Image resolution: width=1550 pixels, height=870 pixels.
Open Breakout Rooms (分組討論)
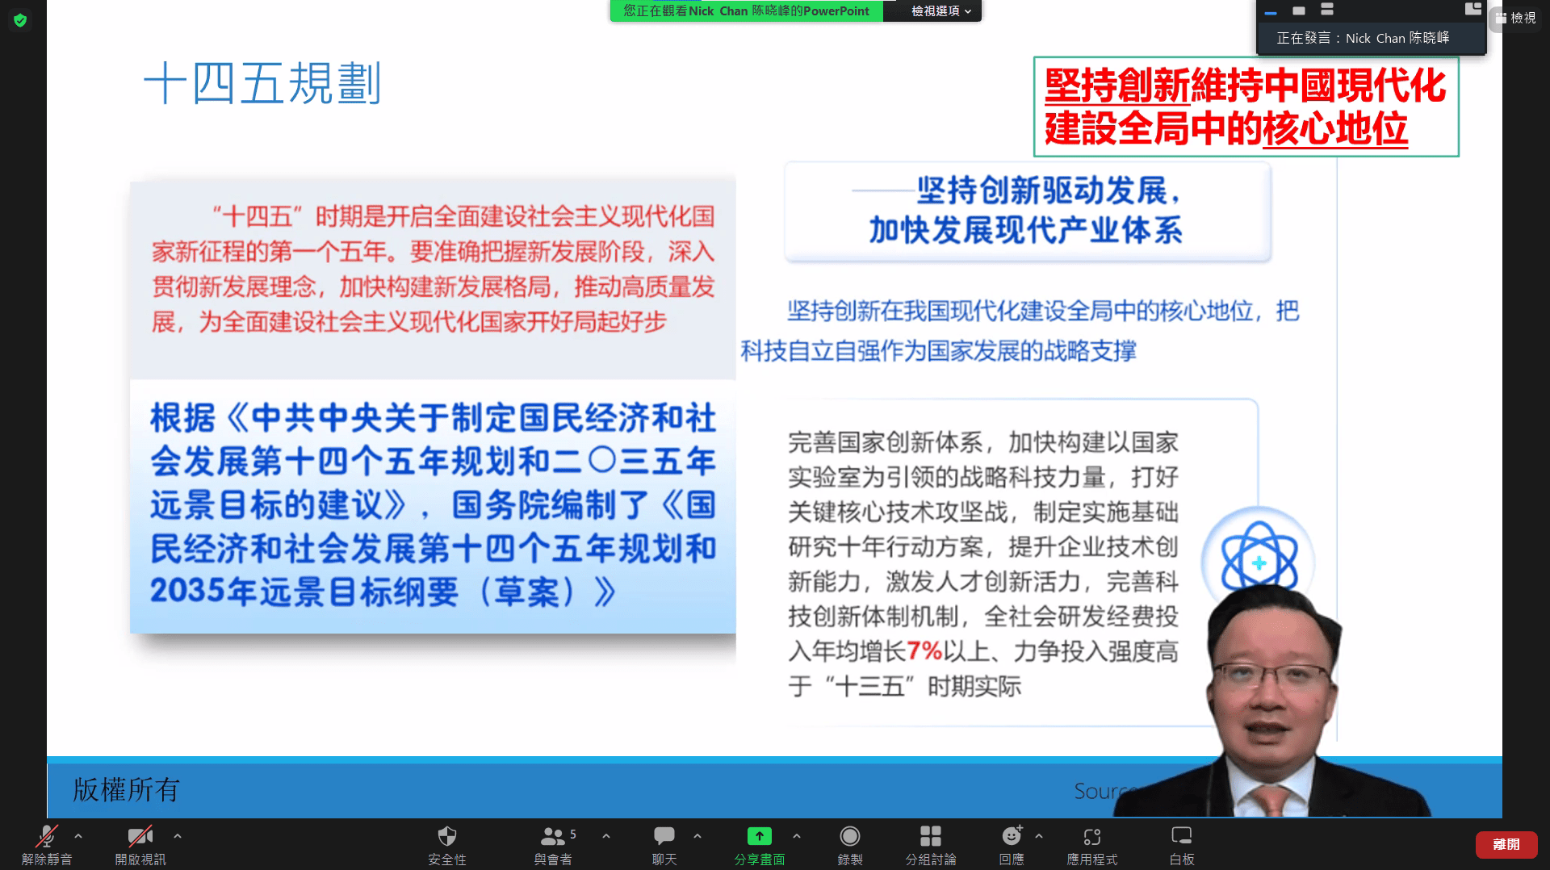930,836
